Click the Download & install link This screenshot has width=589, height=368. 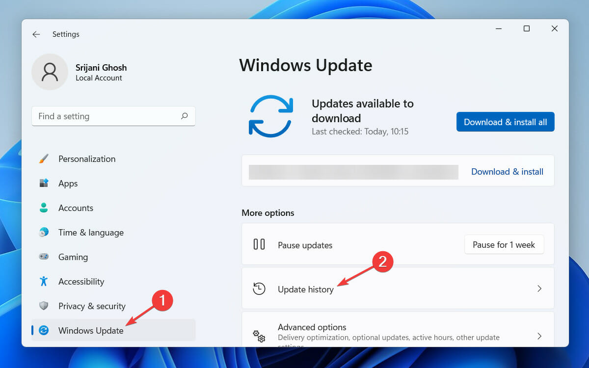tap(507, 172)
